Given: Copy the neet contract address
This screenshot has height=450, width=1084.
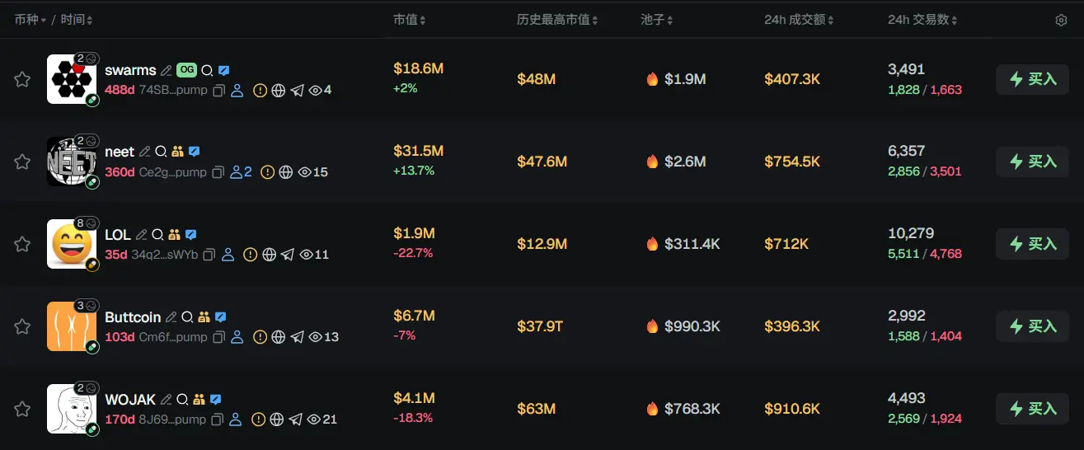Looking at the screenshot, I should coord(218,172).
